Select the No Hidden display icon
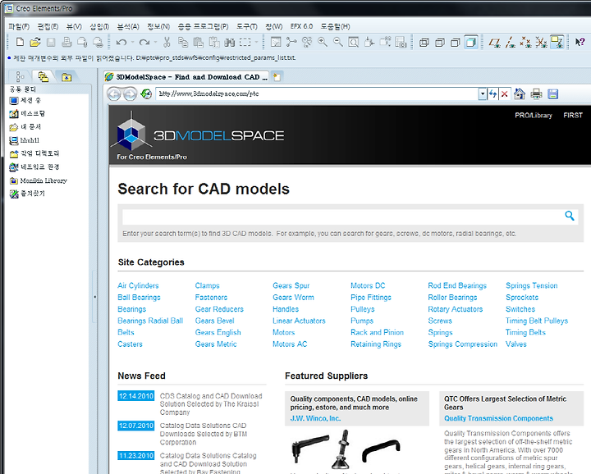The width and height of the screenshot is (591, 474). coord(456,42)
